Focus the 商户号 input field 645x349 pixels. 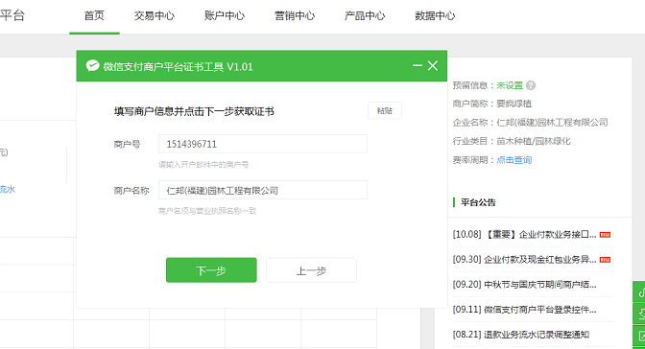tap(263, 144)
